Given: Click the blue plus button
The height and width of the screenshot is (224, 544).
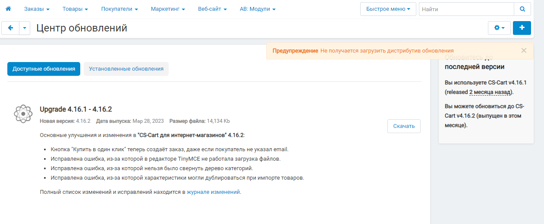Looking at the screenshot, I should [x=522, y=28].
